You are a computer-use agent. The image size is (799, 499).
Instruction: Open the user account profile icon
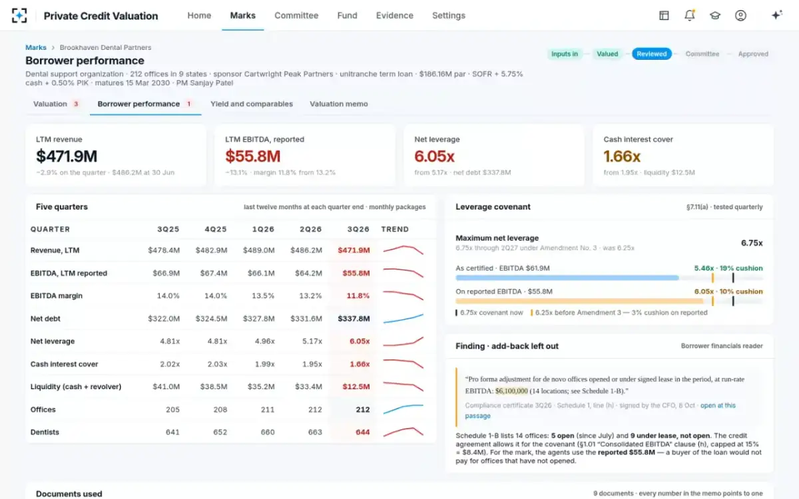[740, 15]
